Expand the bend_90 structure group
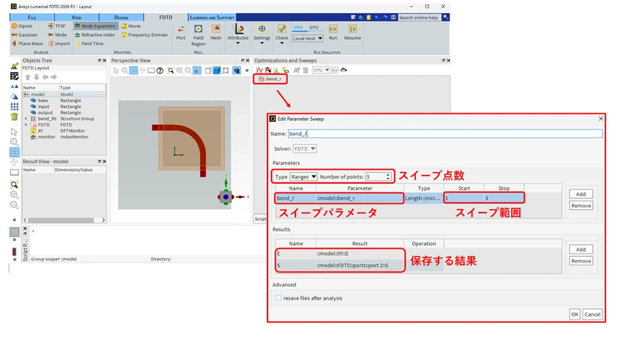Image resolution: width=634 pixels, height=347 pixels. pyautogui.click(x=26, y=119)
